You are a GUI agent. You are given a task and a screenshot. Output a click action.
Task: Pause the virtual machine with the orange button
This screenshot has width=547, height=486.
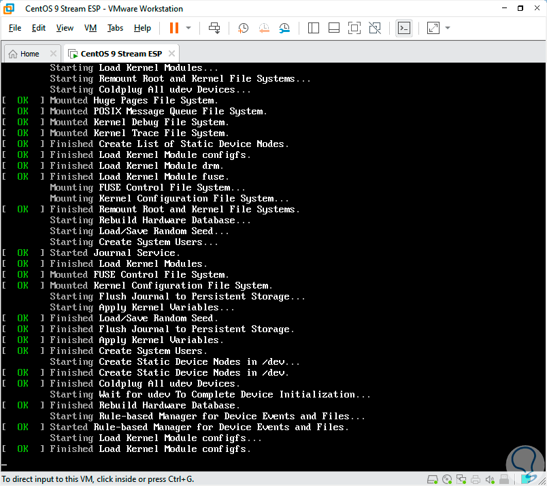(173, 28)
